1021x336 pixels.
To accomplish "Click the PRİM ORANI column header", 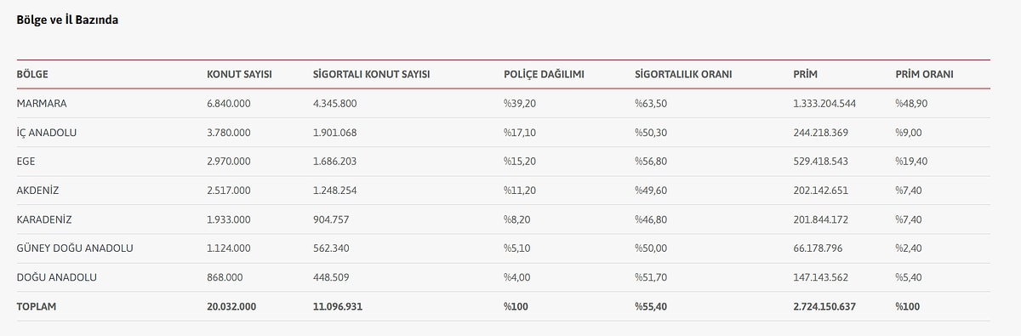I will tap(924, 75).
